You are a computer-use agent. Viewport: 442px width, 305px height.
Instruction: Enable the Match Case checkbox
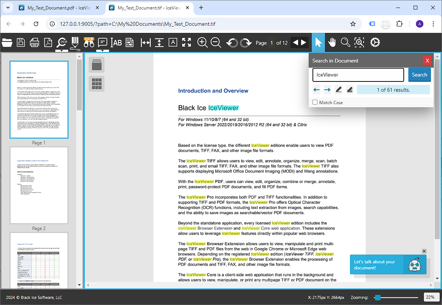(x=315, y=102)
